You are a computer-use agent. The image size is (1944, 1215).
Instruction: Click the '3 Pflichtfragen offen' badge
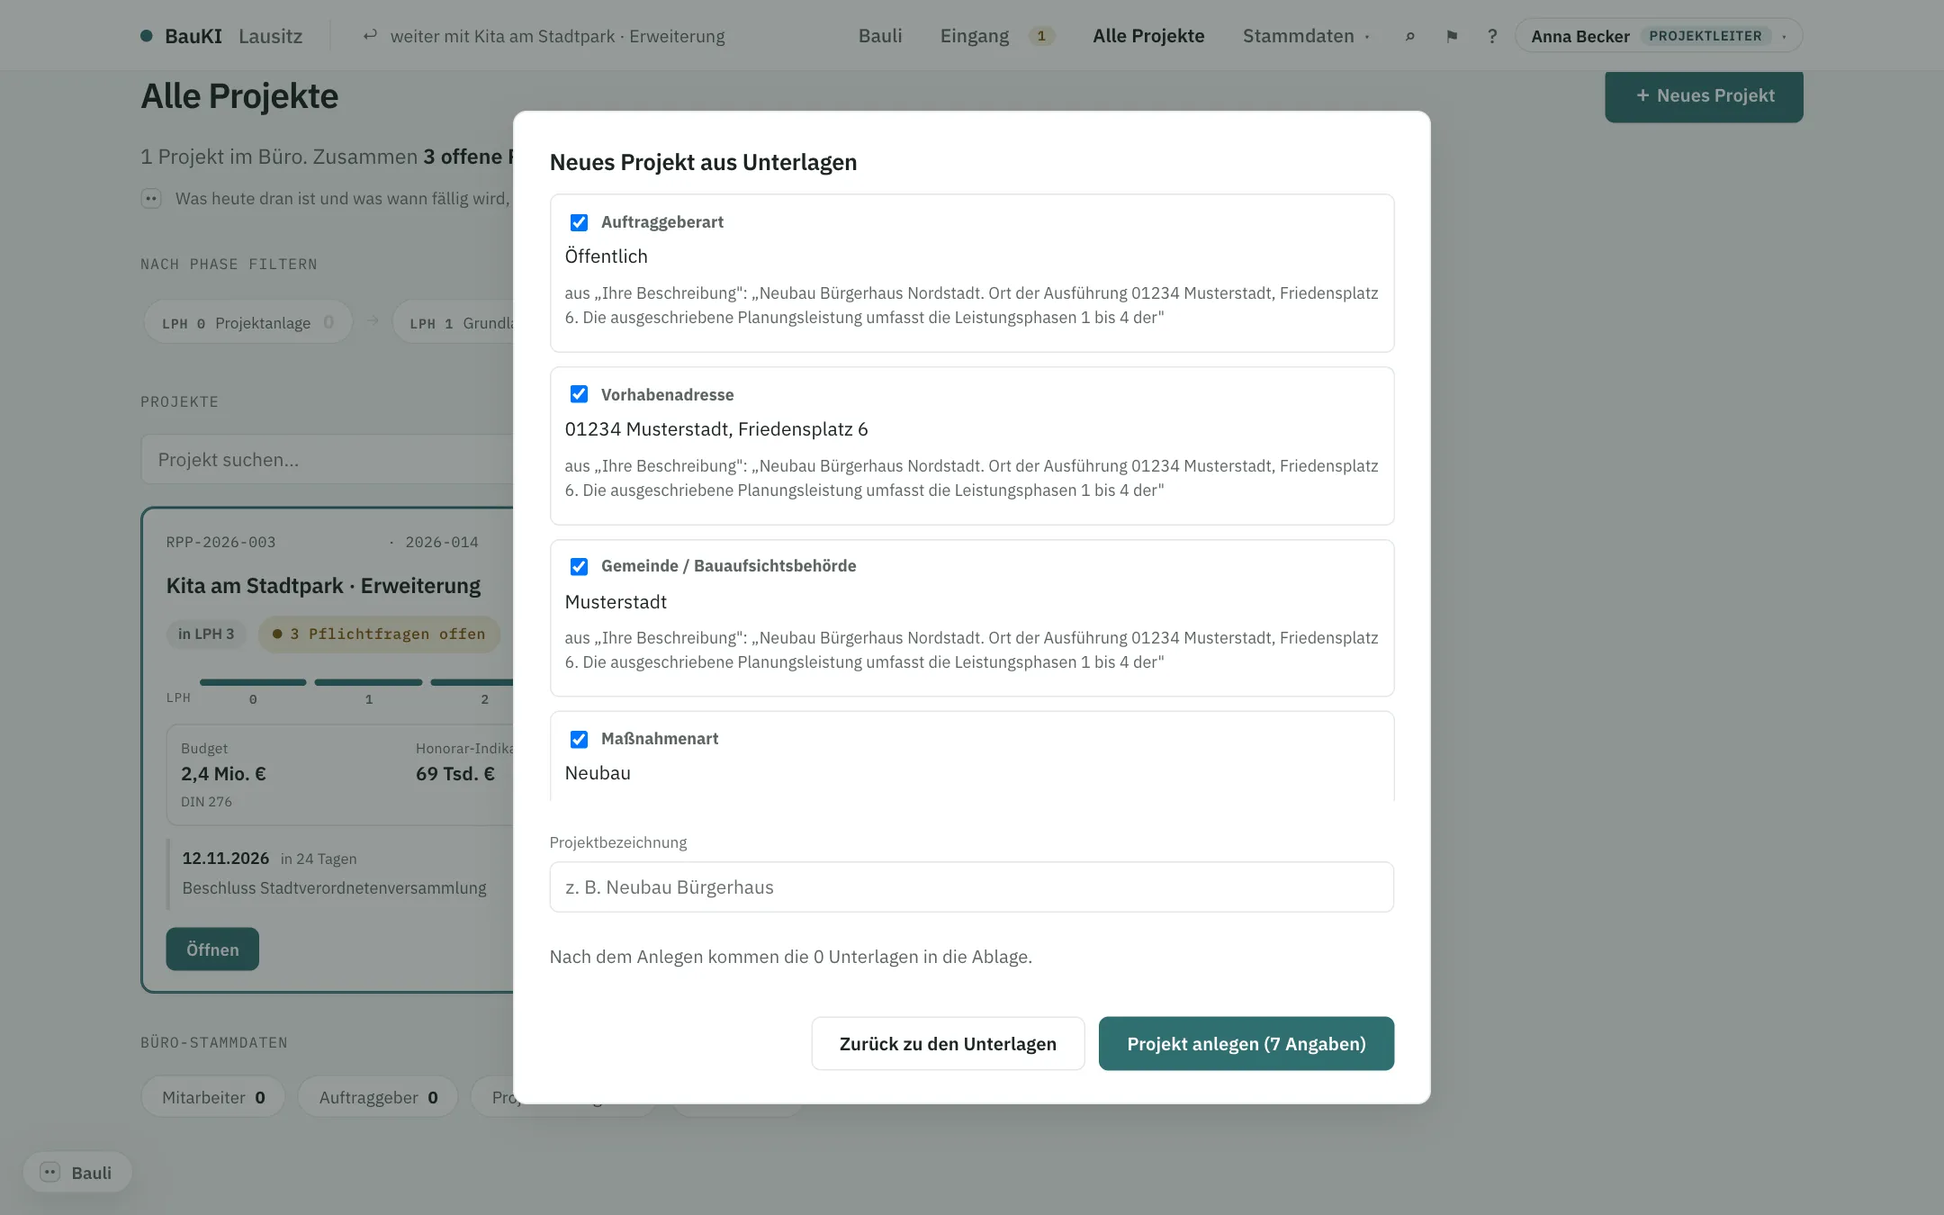(379, 634)
